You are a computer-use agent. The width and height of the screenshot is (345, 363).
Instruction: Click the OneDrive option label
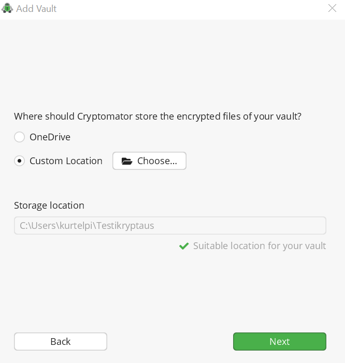point(50,137)
